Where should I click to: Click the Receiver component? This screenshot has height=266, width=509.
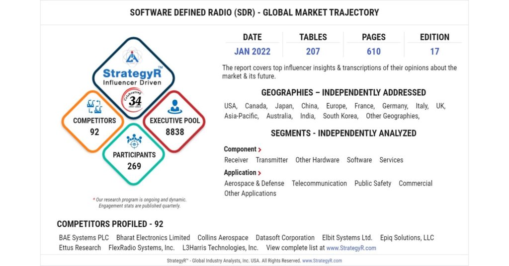(236, 160)
